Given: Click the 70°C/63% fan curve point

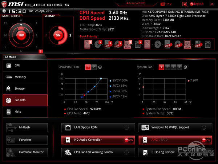Looking at the screenshot, I should pyautogui.click(x=95, y=86).
